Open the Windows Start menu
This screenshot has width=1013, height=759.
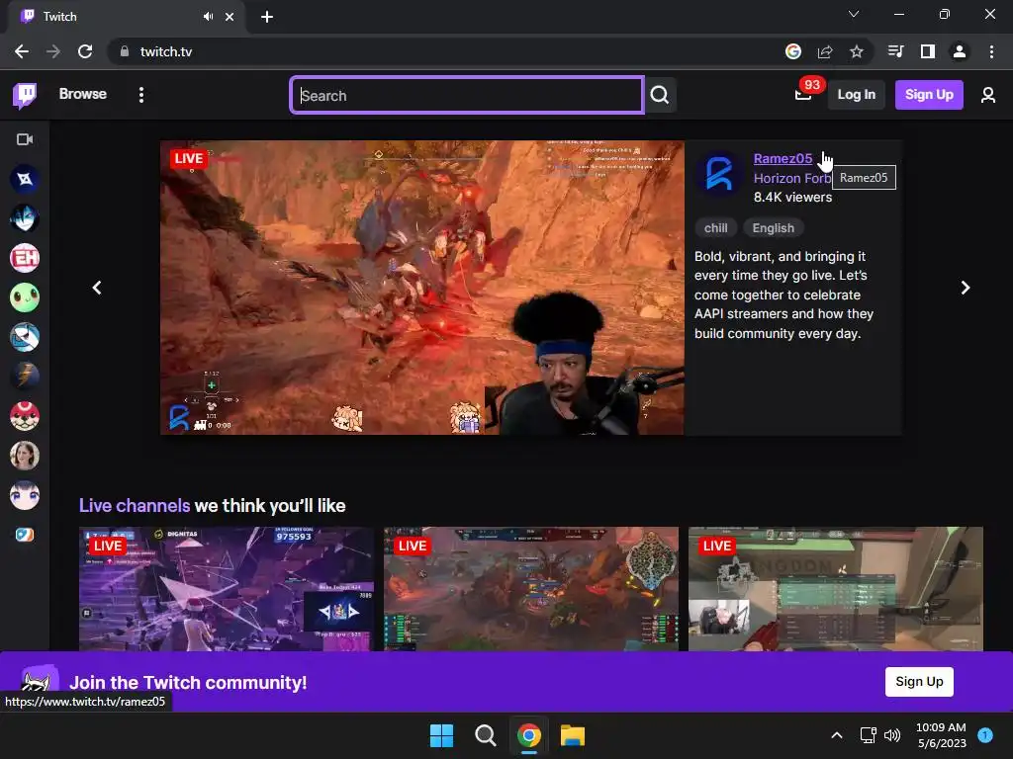[442, 735]
